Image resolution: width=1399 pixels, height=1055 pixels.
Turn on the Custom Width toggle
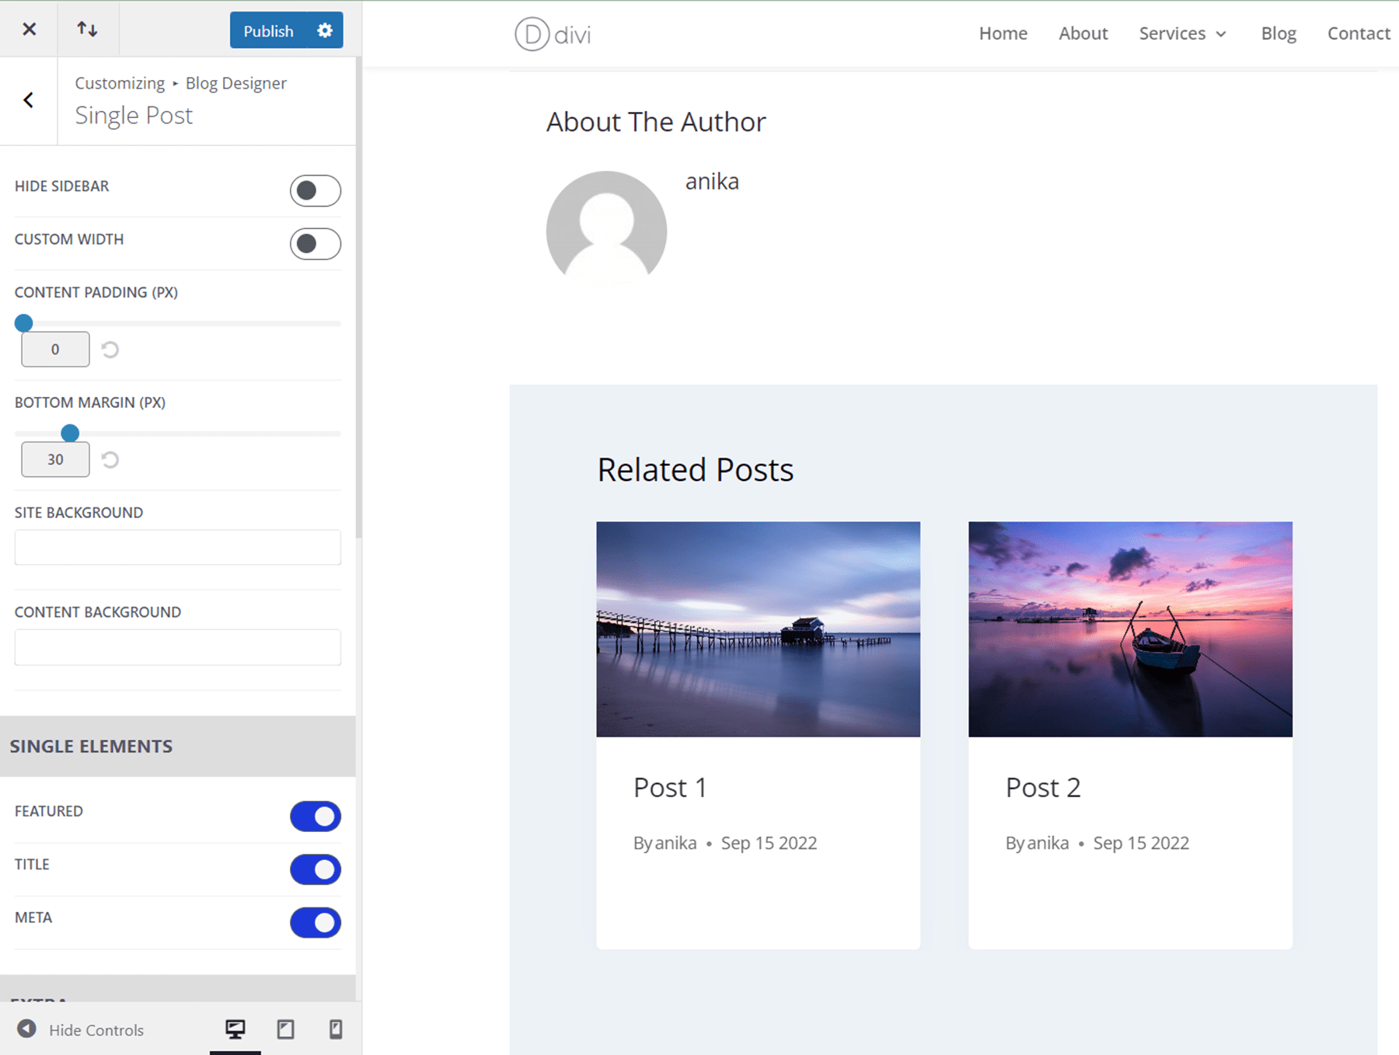click(x=315, y=243)
